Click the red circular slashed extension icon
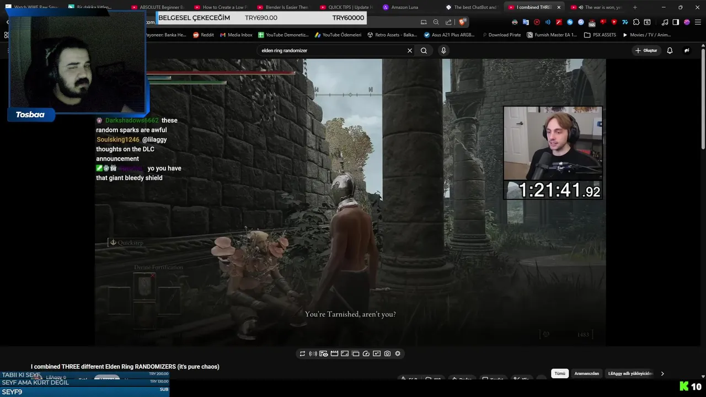This screenshot has width=706, height=397. point(537,22)
